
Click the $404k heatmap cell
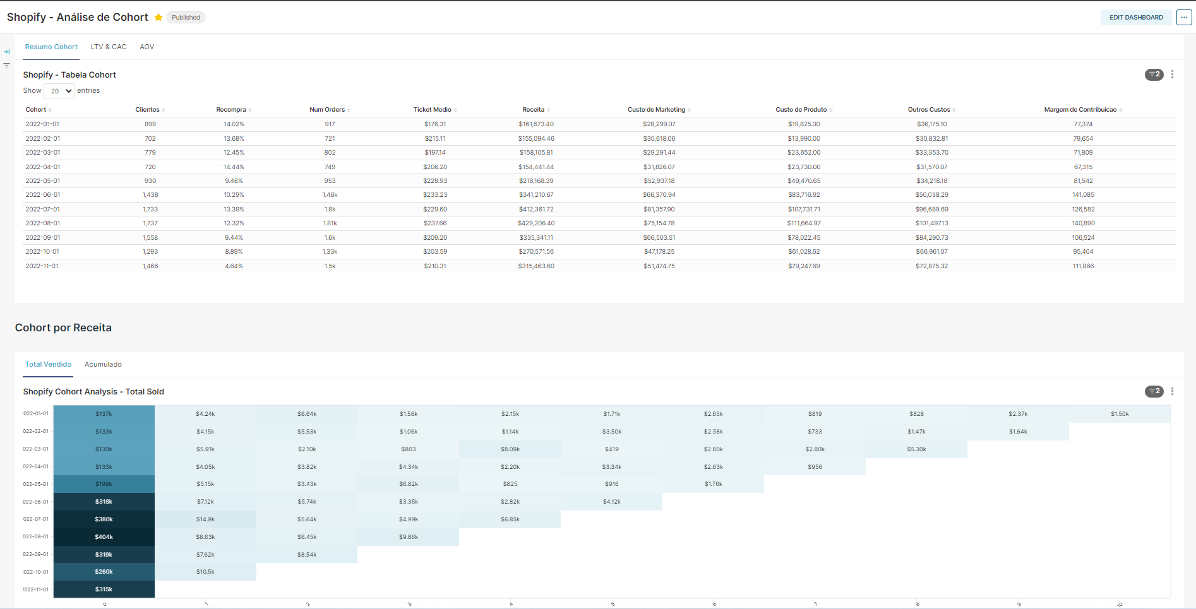click(x=104, y=537)
